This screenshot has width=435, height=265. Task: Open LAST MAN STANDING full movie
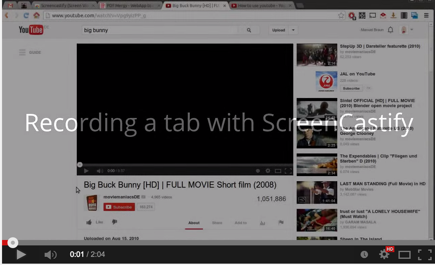(383, 184)
